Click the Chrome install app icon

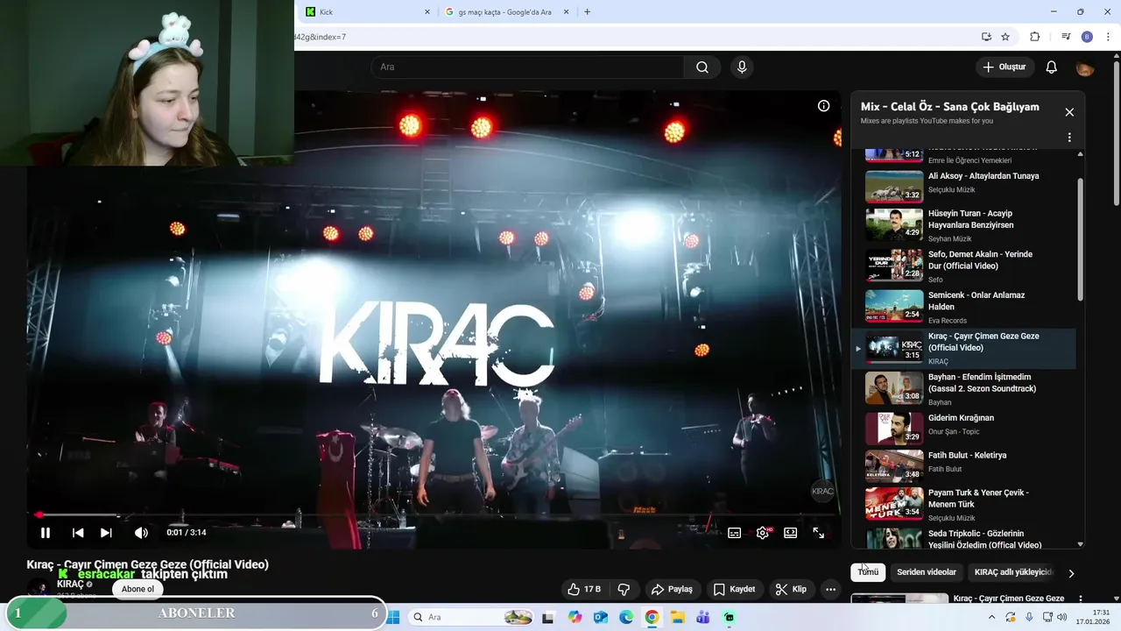click(986, 37)
